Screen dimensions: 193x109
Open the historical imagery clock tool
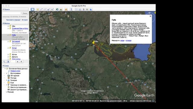tap(57, 9)
